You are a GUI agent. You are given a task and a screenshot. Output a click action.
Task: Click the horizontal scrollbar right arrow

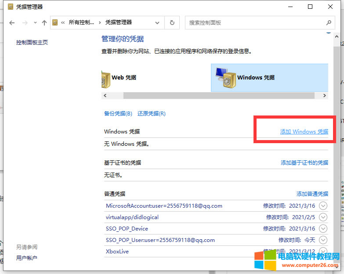click(x=325, y=96)
